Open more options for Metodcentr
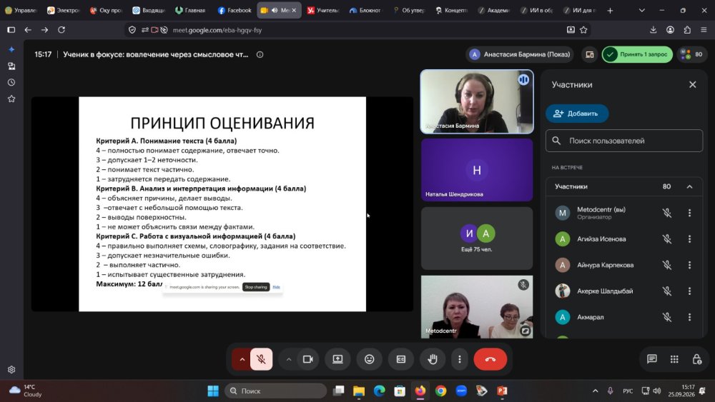 tap(689, 213)
